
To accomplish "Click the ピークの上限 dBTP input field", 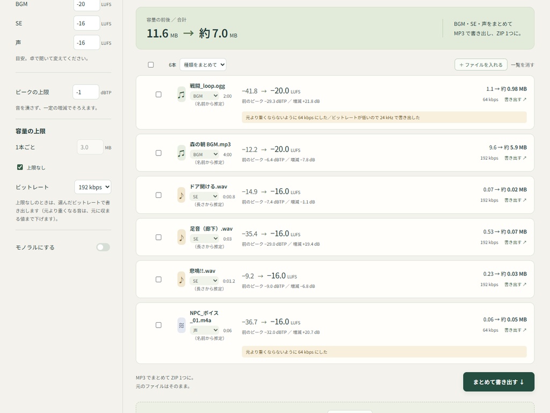I will click(85, 92).
